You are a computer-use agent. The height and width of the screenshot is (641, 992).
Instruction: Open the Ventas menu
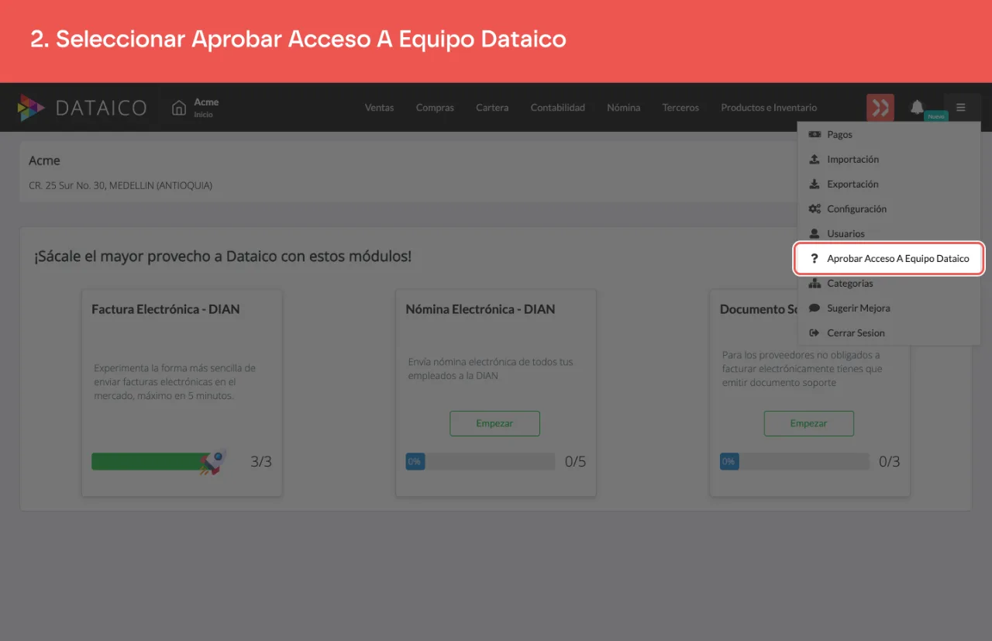pos(380,108)
